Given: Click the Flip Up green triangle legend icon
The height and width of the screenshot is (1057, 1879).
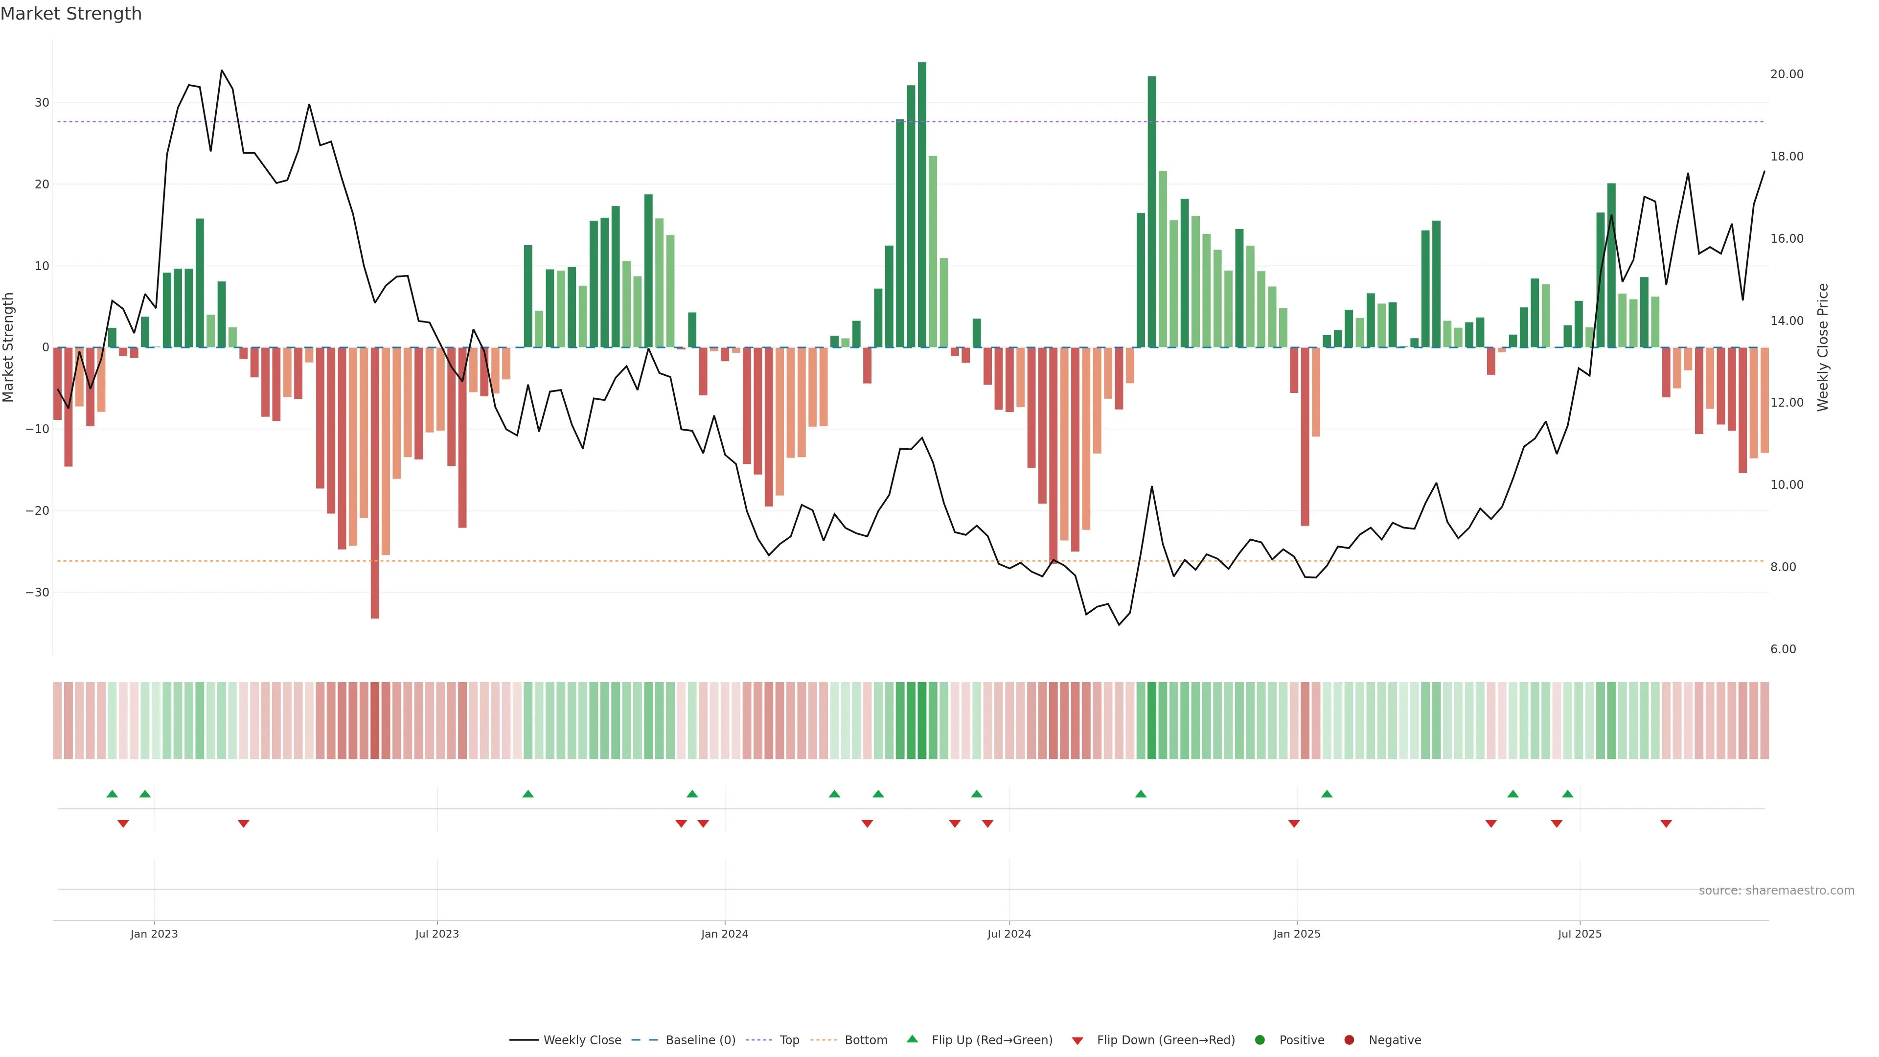Looking at the screenshot, I should pyautogui.click(x=912, y=1039).
